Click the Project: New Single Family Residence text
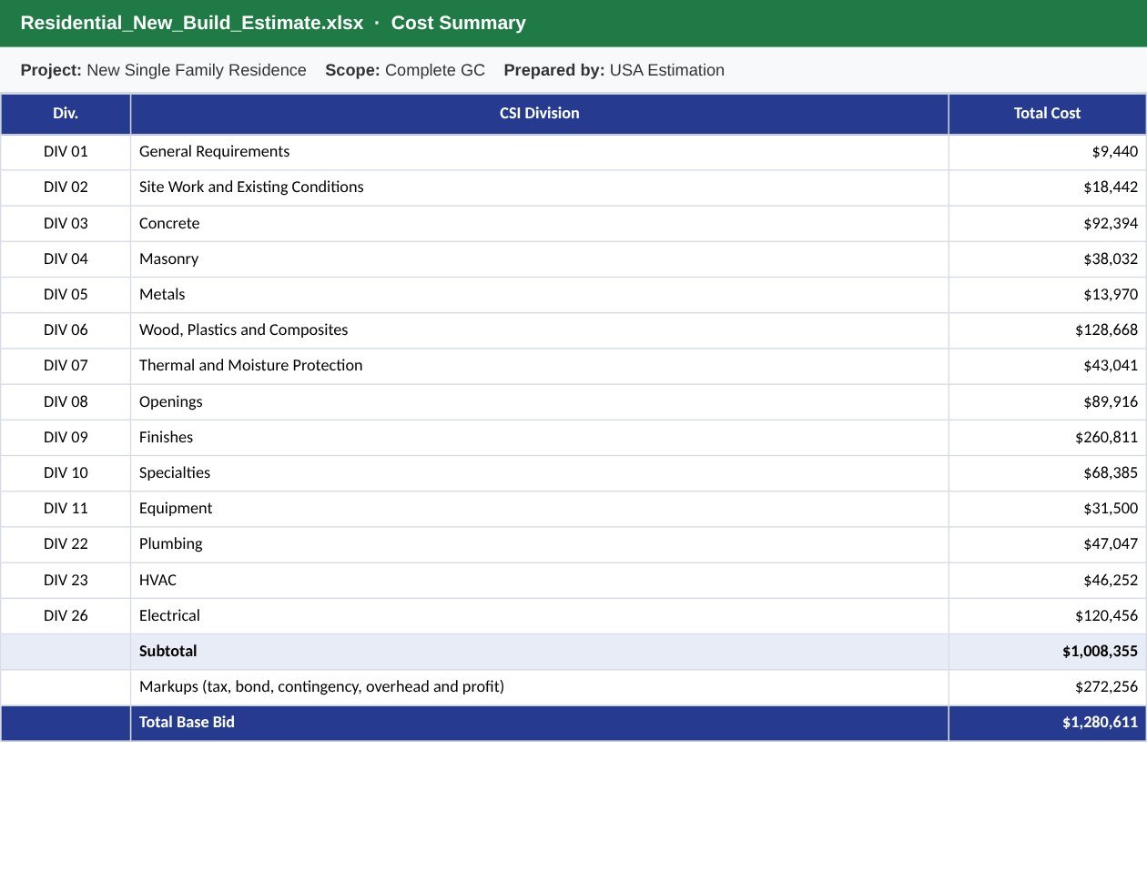Screen dimensions: 1147x892 (164, 70)
